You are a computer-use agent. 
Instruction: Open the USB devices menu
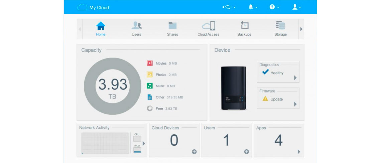point(229,7)
